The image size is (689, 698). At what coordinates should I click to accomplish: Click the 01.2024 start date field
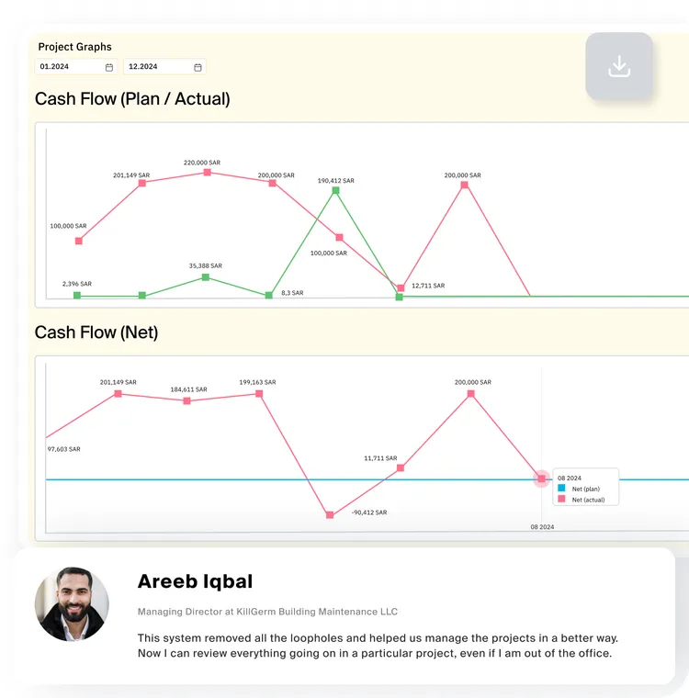pos(75,67)
